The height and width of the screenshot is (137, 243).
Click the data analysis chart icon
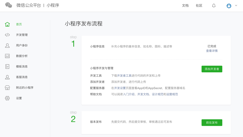pyautogui.click(x=7, y=56)
